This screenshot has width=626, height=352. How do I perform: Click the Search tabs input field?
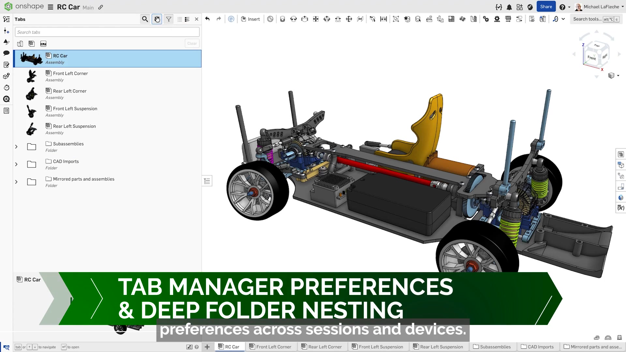point(107,32)
